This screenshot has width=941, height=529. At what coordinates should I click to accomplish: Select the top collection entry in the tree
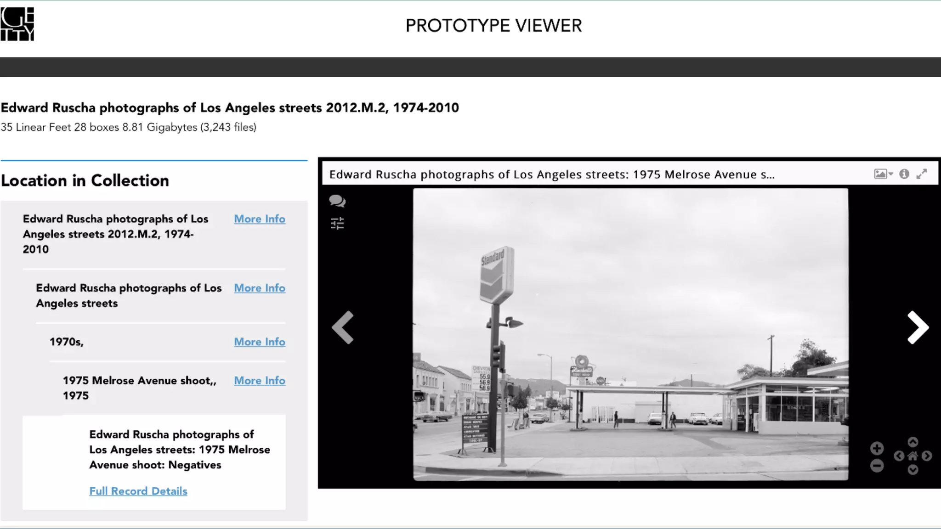pos(115,234)
